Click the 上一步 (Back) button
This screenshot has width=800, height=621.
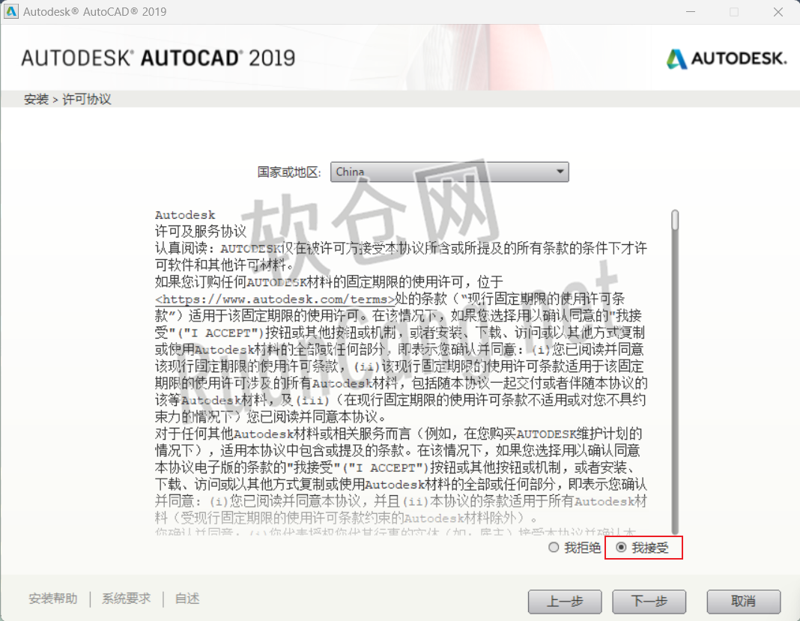click(565, 602)
